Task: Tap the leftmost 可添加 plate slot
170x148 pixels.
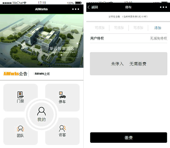Action: 100,28
